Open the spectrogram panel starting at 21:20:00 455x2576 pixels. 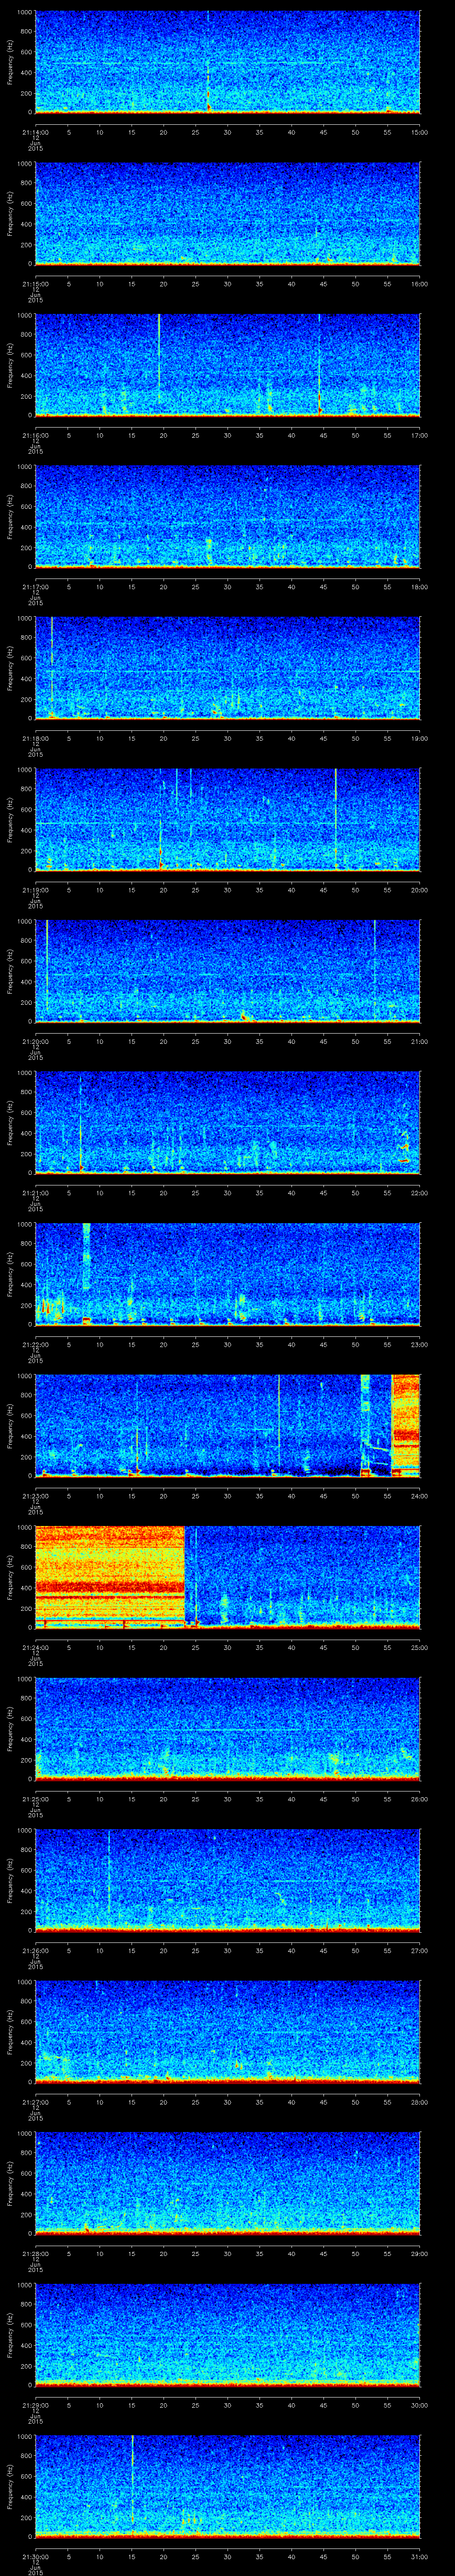pyautogui.click(x=227, y=971)
